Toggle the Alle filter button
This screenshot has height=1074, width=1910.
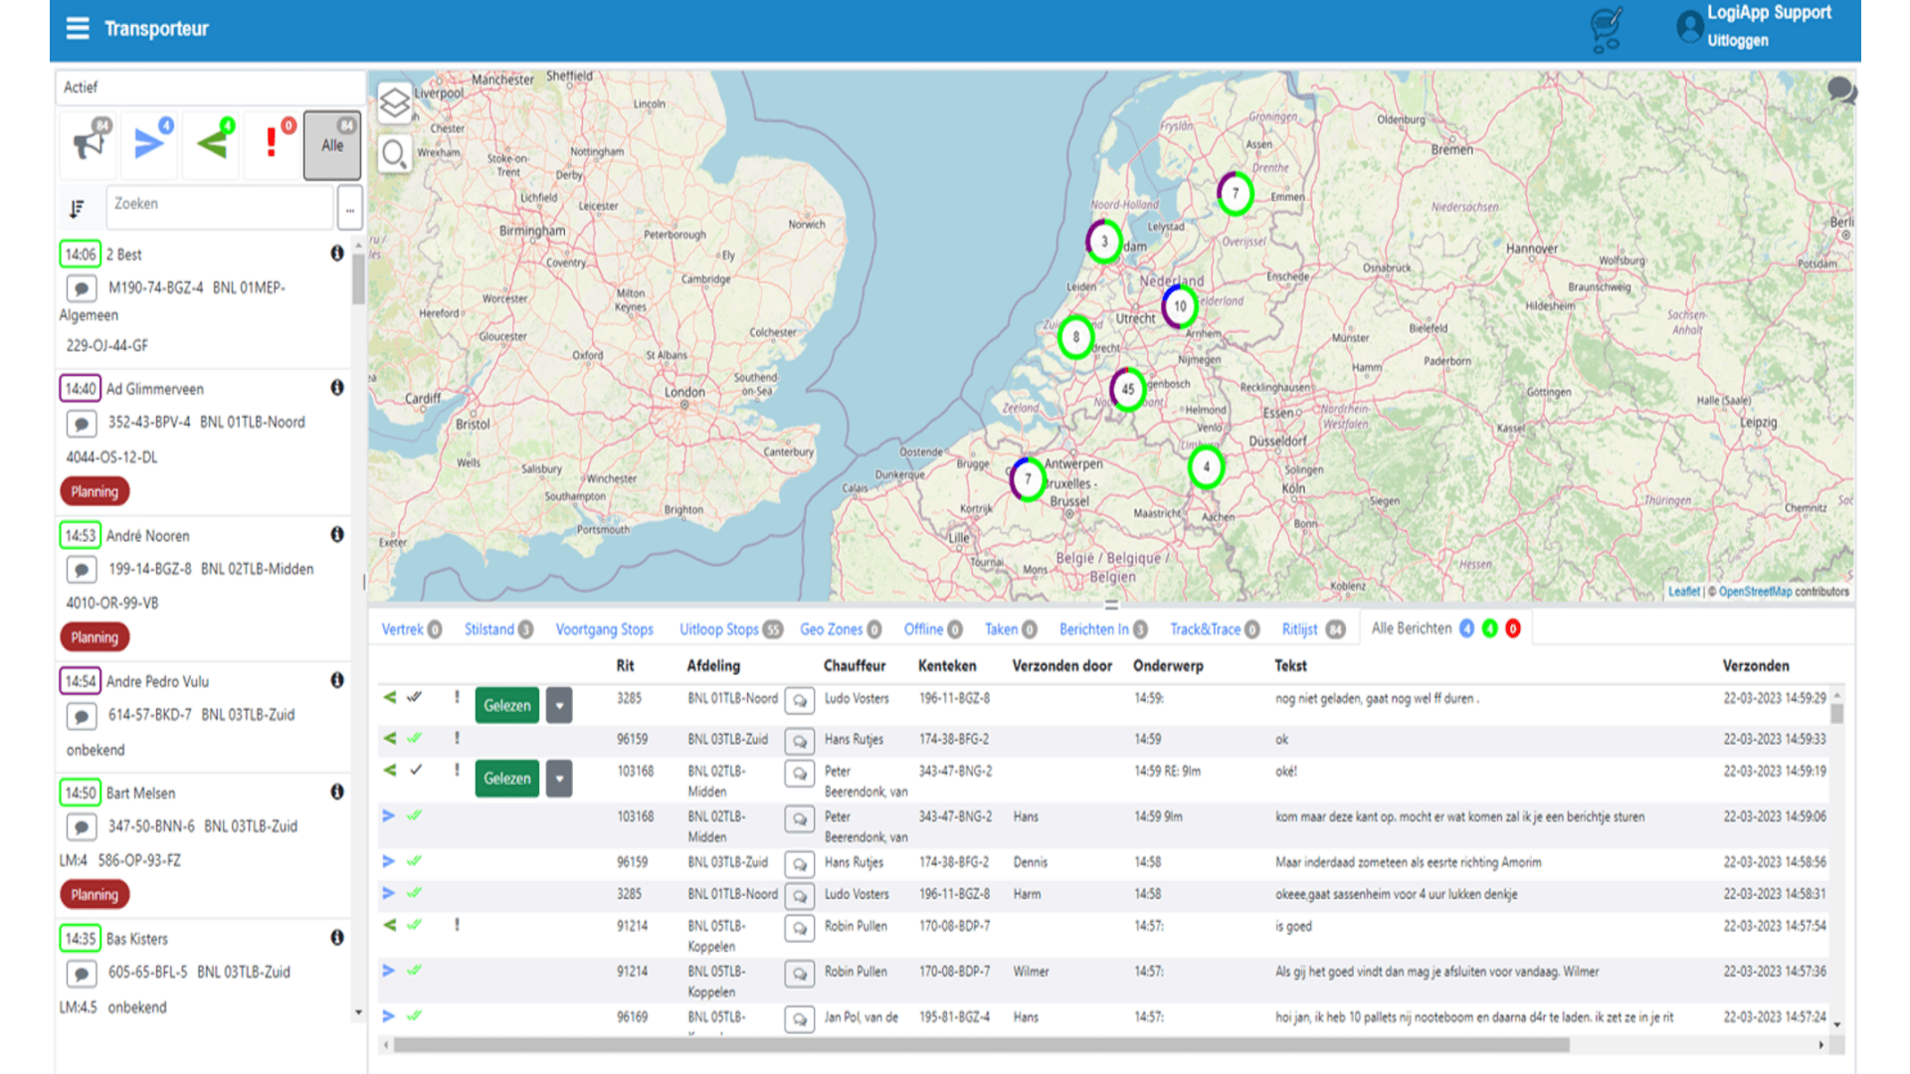coord(332,145)
